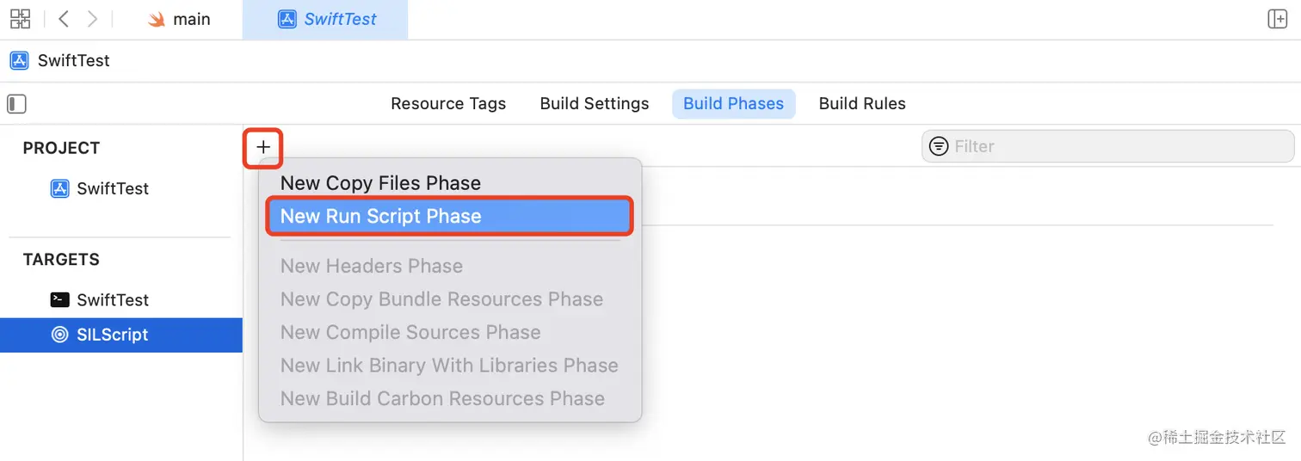Viewport: 1301px width, 461px height.
Task: Go forward with the right chevron
Action: [x=93, y=19]
